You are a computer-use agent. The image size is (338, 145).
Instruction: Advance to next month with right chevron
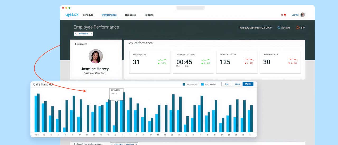[x=91, y=34]
